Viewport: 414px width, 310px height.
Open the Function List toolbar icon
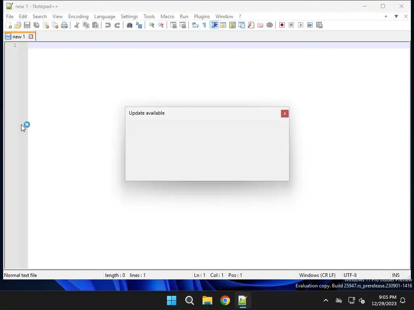click(x=251, y=25)
